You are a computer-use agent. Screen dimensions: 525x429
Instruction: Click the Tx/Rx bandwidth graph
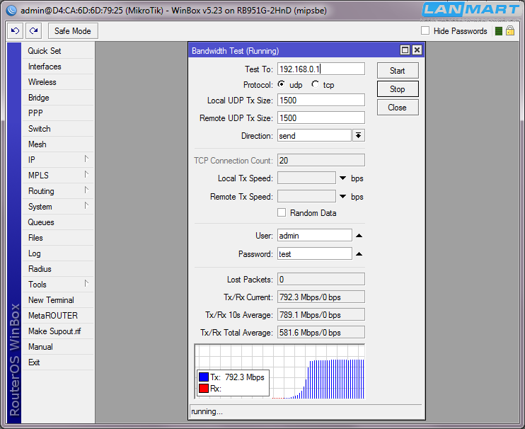pyautogui.click(x=279, y=372)
